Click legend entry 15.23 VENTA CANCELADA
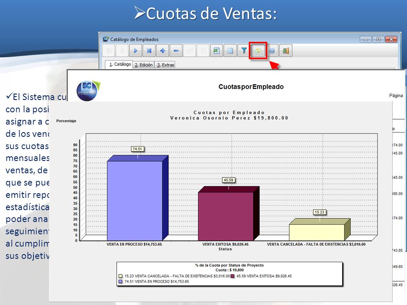This screenshot has height=305, width=407. pyautogui.click(x=177, y=276)
